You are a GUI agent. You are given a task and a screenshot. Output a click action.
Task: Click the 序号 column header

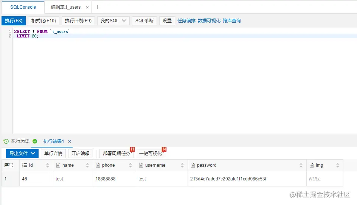click(x=11, y=165)
